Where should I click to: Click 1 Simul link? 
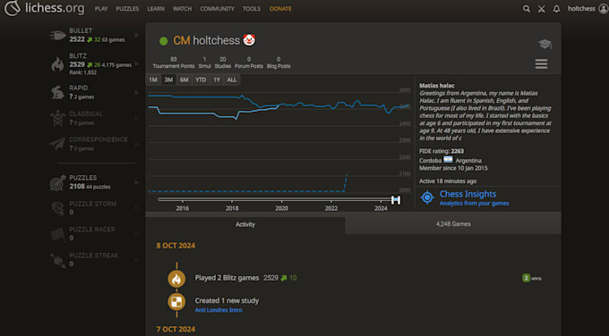(x=205, y=63)
